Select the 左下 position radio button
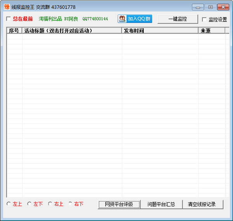The image size is (233, 221). (x=30, y=204)
